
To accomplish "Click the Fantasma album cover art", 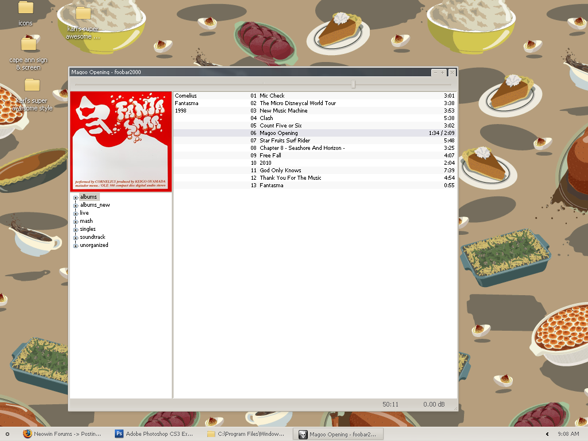I will click(x=121, y=142).
